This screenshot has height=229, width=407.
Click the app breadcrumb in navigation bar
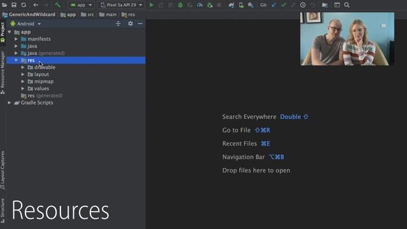tap(68, 15)
